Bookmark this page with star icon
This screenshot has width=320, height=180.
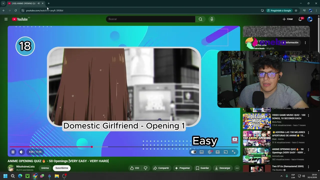click(296, 10)
